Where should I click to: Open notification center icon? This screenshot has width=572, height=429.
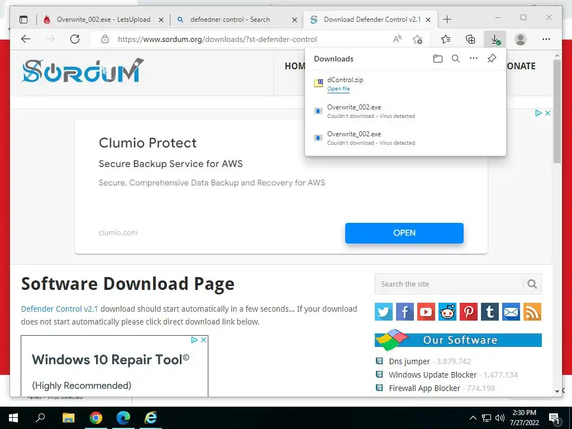554,418
